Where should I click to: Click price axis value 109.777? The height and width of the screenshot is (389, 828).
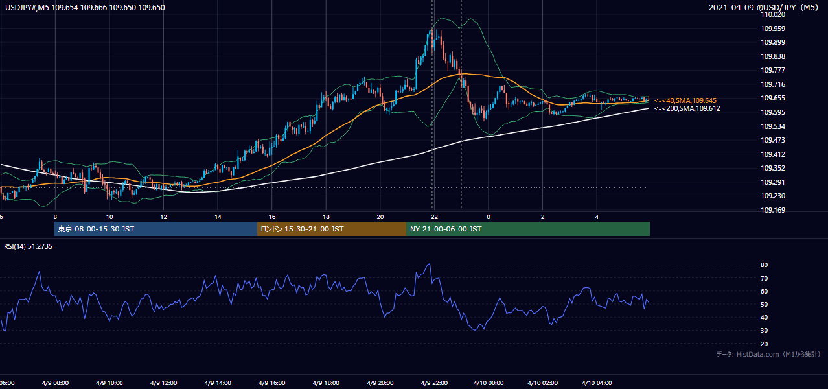[774, 70]
